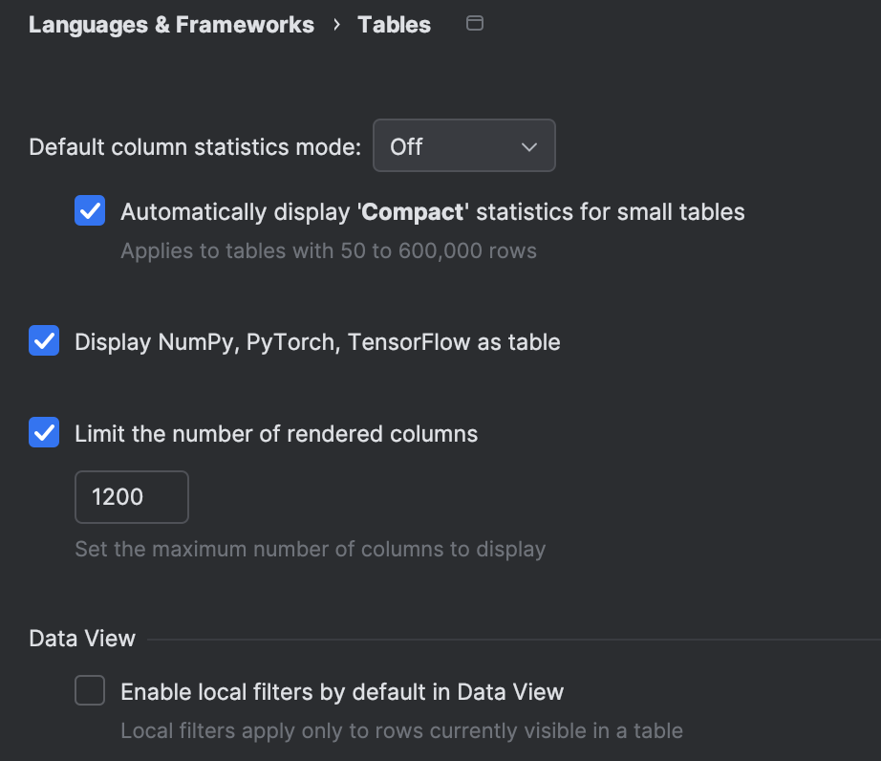
Task: Click the 1200 maximum columns input field
Action: click(x=131, y=496)
